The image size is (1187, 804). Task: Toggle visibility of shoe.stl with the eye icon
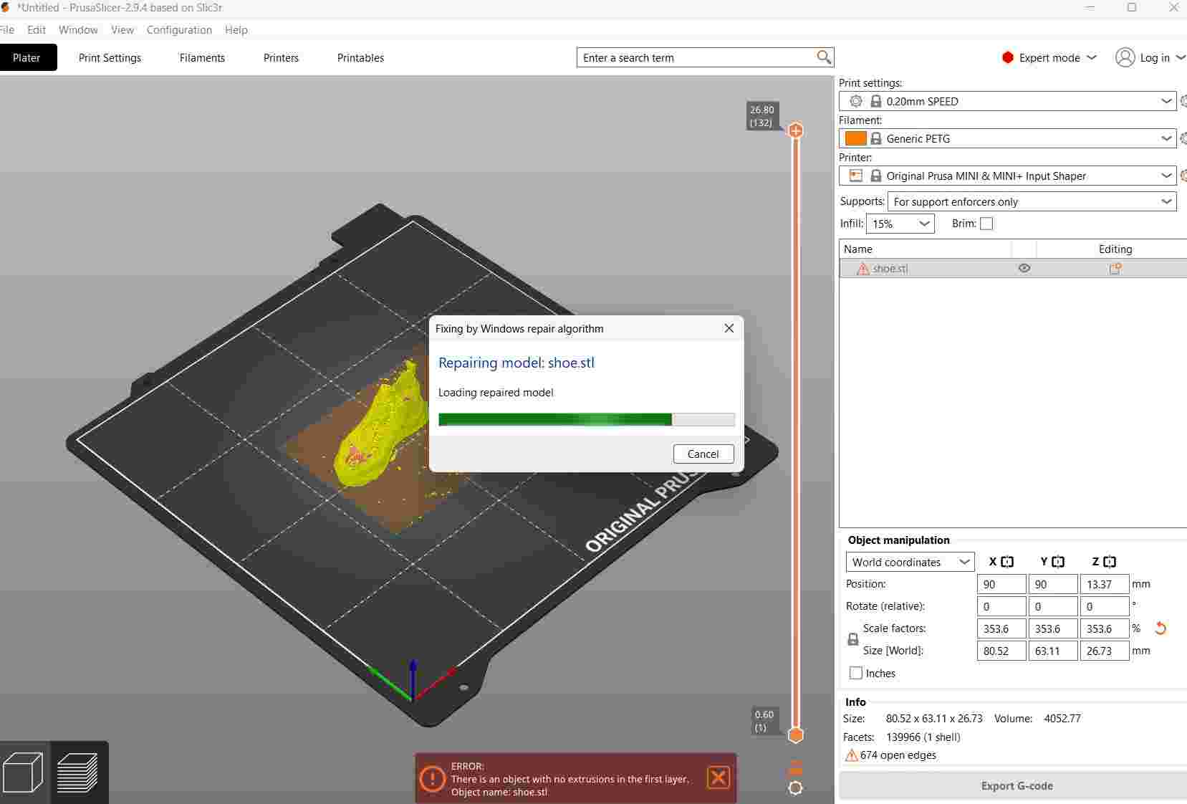pyautogui.click(x=1024, y=268)
